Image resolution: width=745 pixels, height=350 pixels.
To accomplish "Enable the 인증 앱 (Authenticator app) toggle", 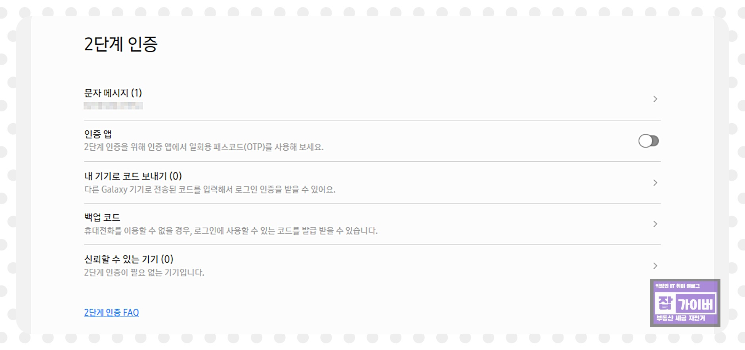I will coord(649,141).
